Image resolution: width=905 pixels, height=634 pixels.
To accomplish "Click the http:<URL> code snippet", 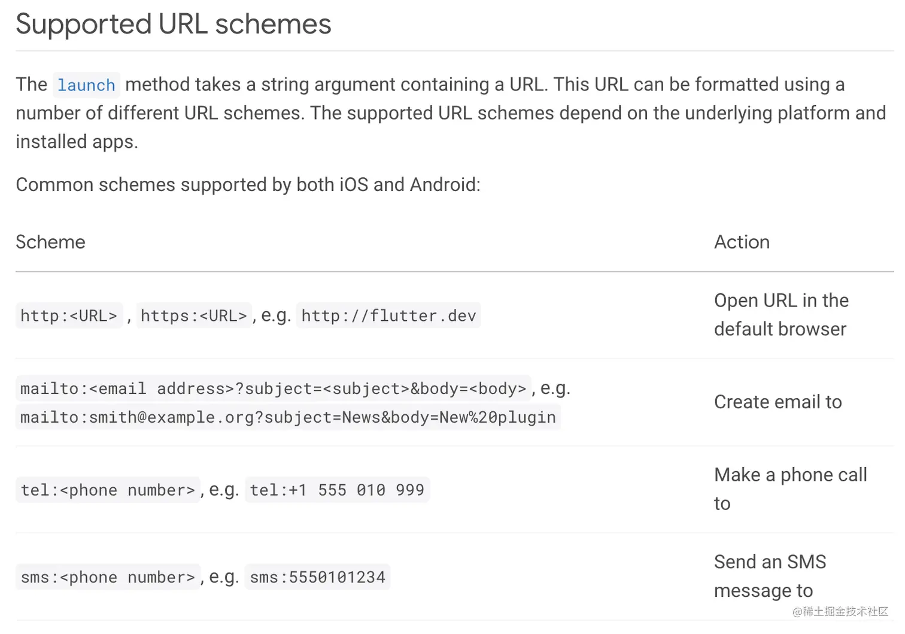I will [69, 316].
